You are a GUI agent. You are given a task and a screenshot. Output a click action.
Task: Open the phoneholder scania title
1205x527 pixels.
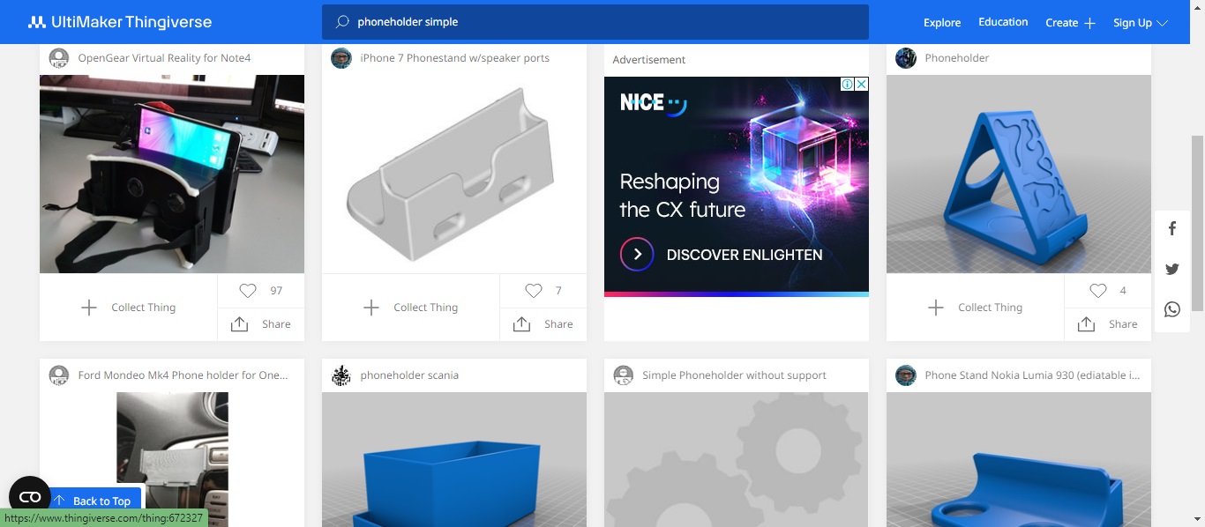409,375
